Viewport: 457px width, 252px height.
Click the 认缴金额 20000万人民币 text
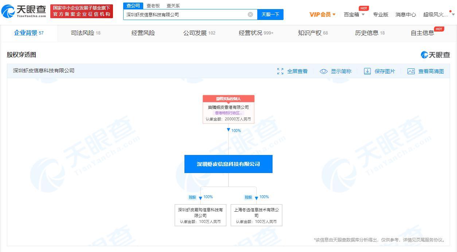(228, 119)
